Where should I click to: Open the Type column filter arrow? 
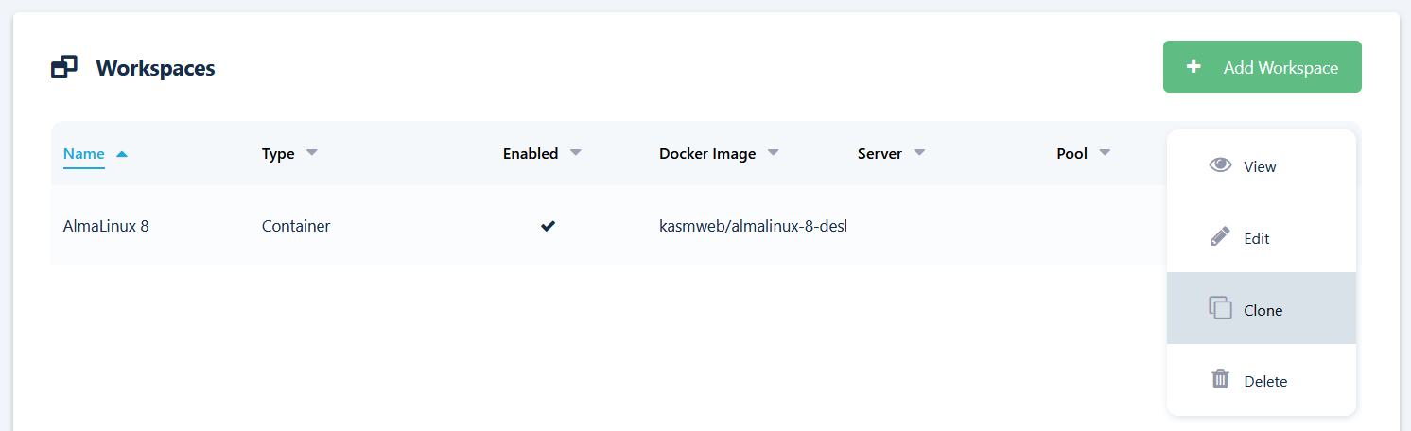pos(312,153)
